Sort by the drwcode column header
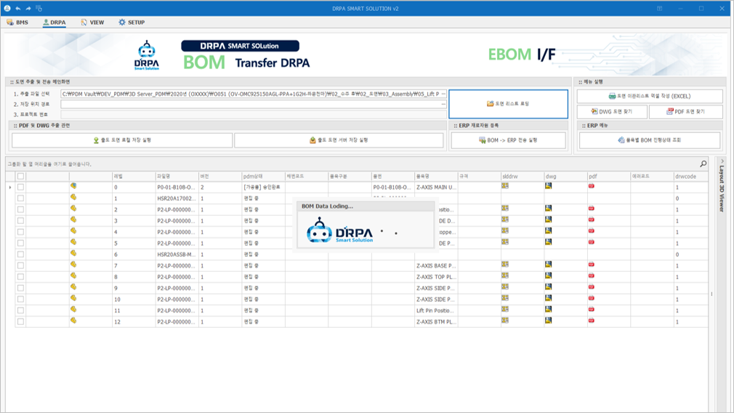Screen dimensions: 734x413 click(x=690, y=177)
